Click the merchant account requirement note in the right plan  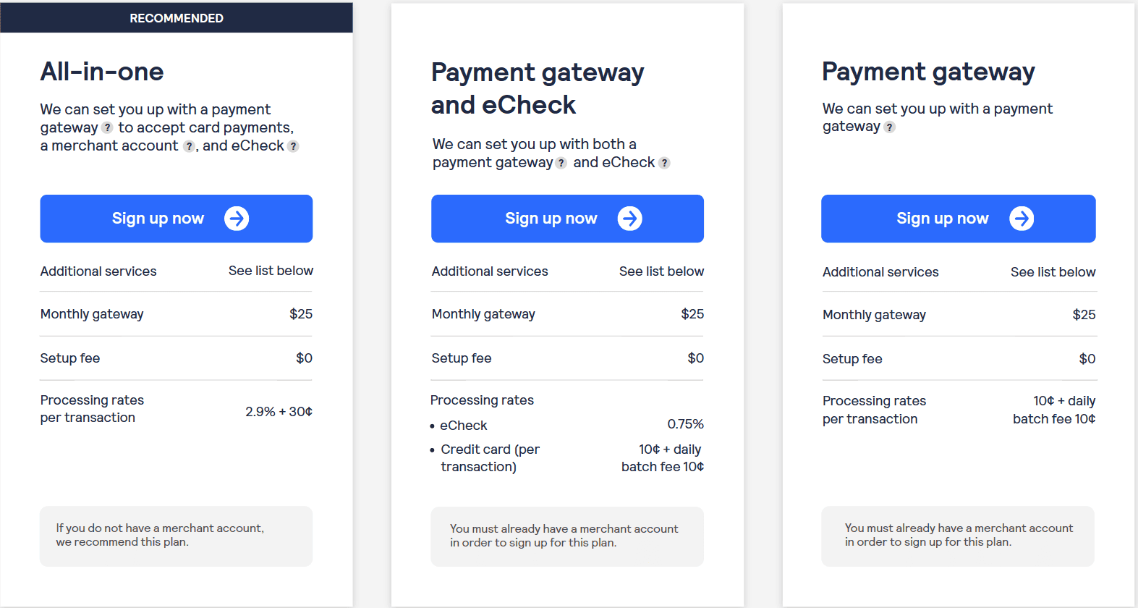[958, 536]
